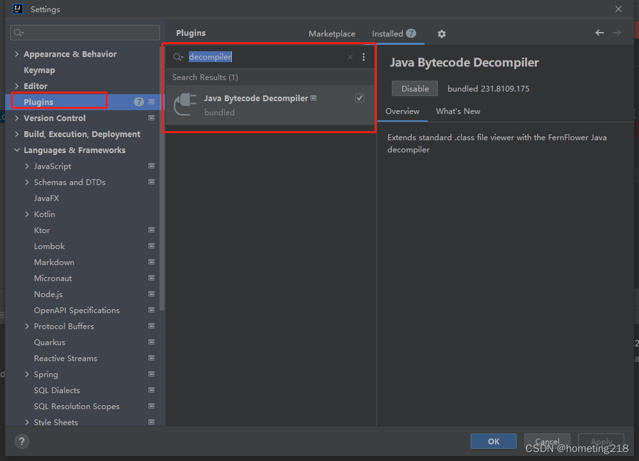Click the project-level icon beside Ktor
The width and height of the screenshot is (639, 461).
click(151, 230)
